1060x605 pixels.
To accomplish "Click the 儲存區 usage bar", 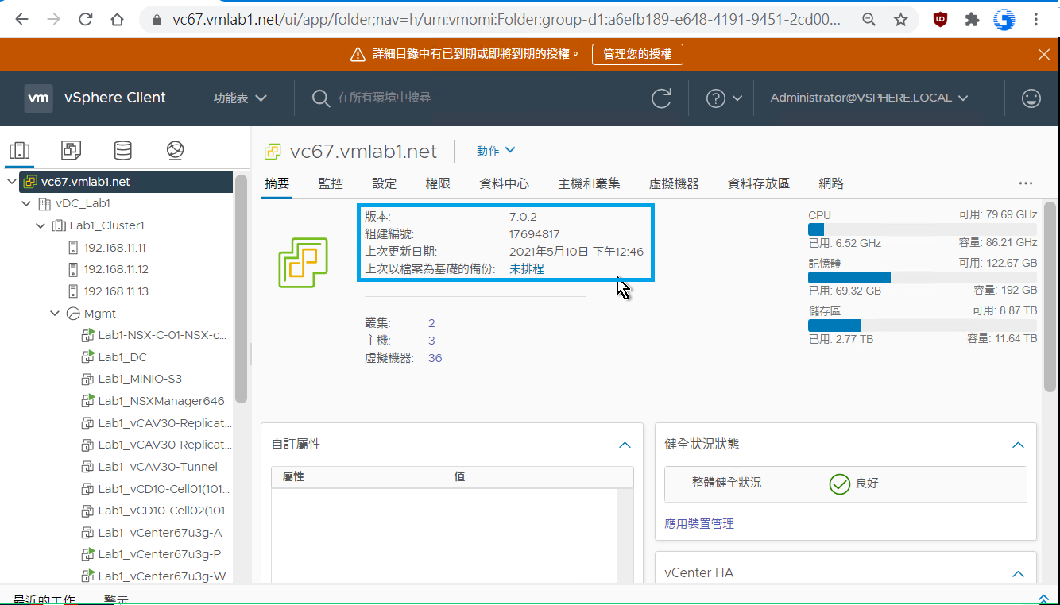I will click(923, 326).
